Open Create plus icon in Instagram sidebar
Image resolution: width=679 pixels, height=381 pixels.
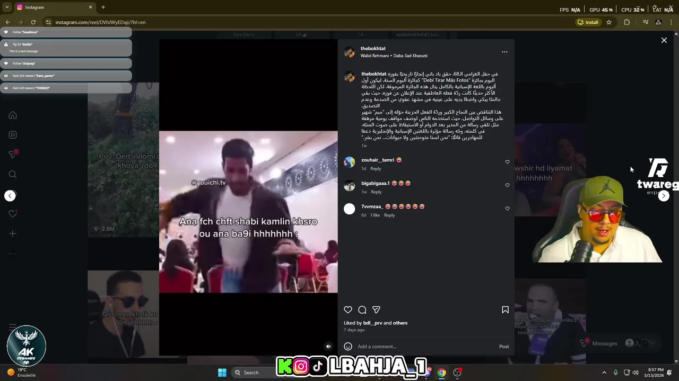coord(13,233)
